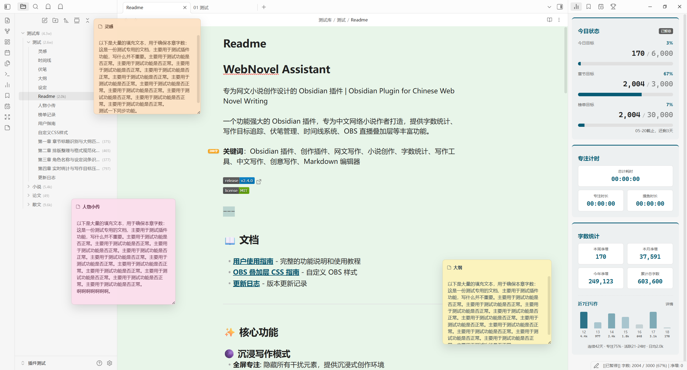Open the daily note calendar ribbon icon
The height and width of the screenshot is (370, 687).
[x=7, y=53]
